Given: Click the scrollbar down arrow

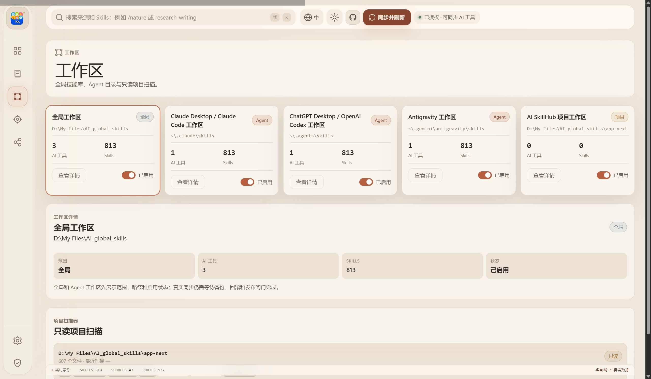Looking at the screenshot, I should (648, 376).
